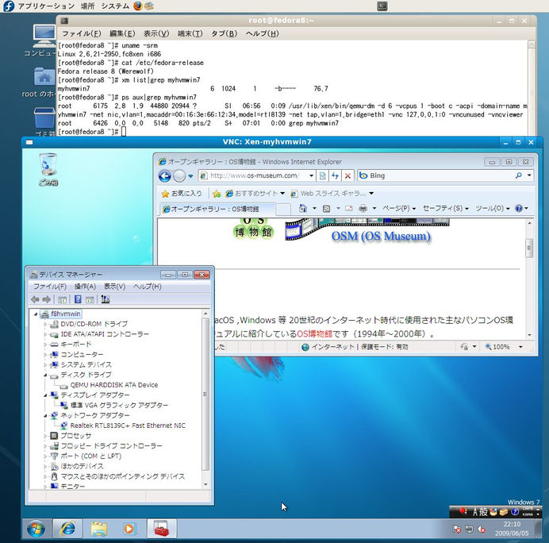Click the IE address bar URL field
Viewport: 549px width, 543px height.
(259, 175)
